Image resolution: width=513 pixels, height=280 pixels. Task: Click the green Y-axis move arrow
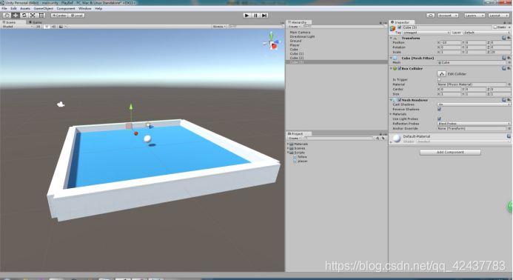tap(131, 107)
